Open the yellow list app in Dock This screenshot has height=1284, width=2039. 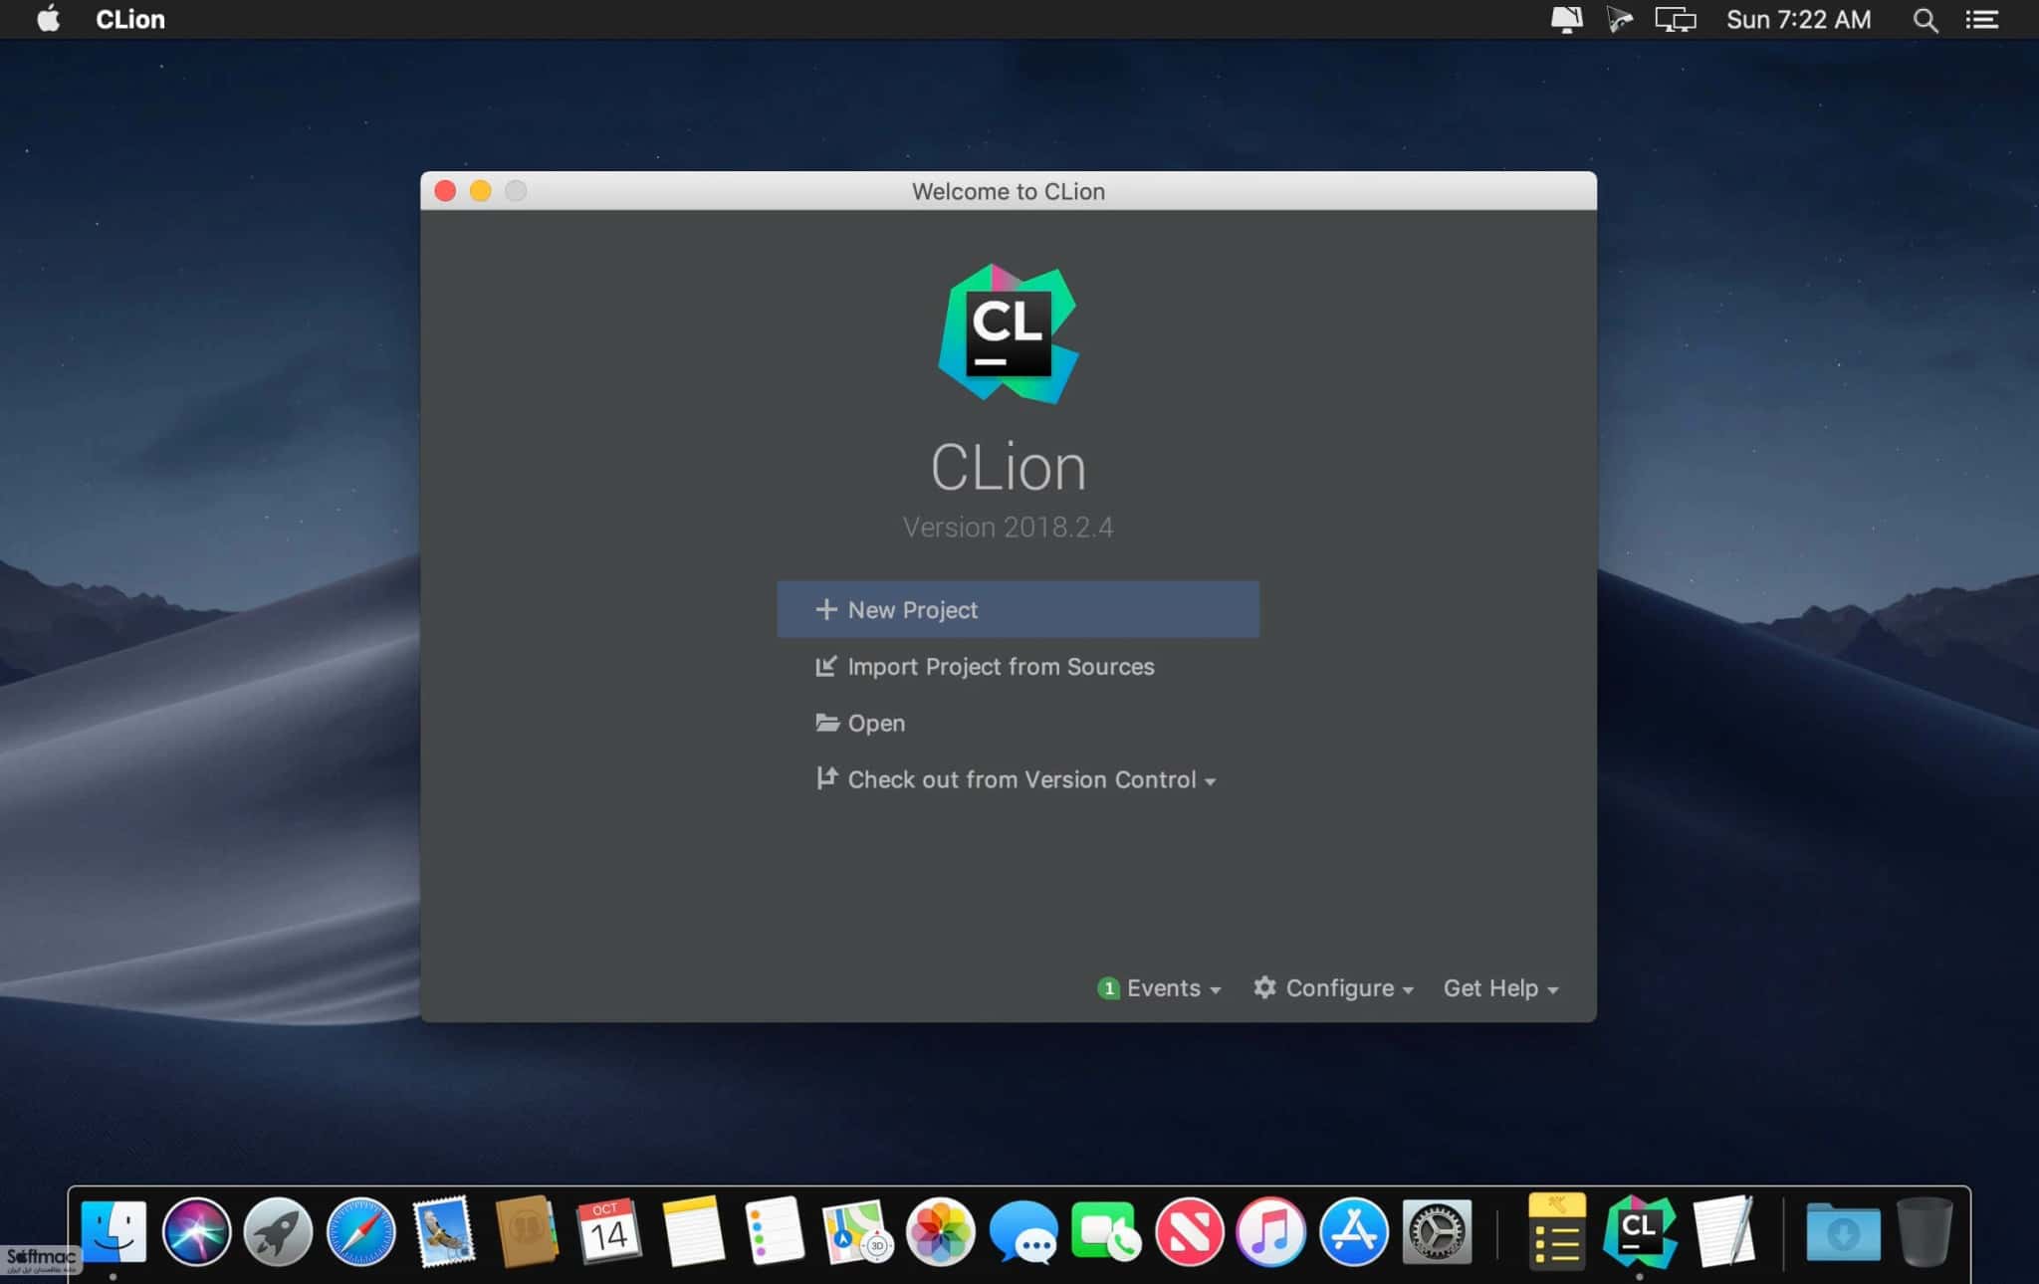coord(1556,1232)
